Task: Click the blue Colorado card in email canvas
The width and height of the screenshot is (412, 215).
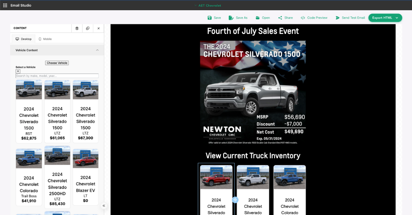Action: (x=290, y=190)
